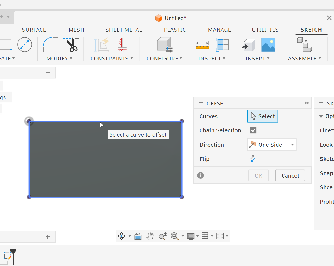The height and width of the screenshot is (266, 334).
Task: Collapse the Sketch Palette panel
Action: 321,103
